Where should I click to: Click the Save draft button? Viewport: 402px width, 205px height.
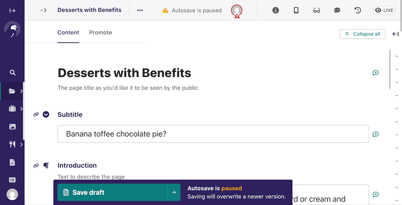point(112,192)
